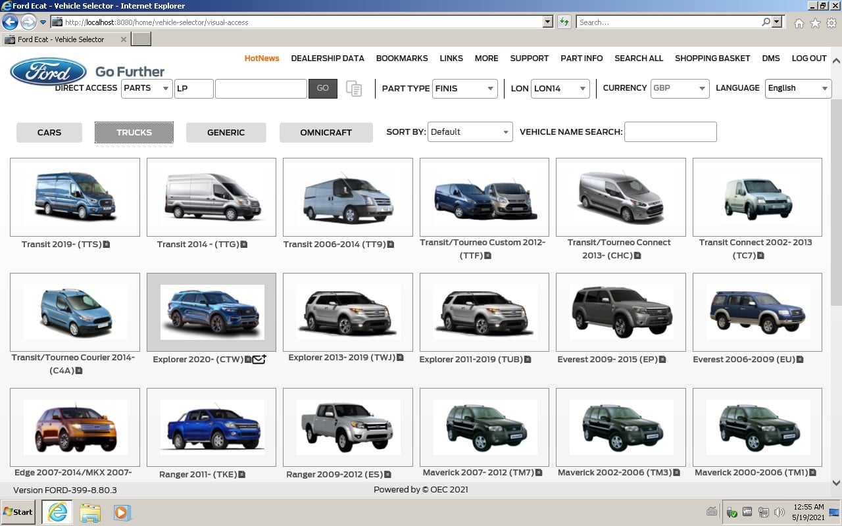The width and height of the screenshot is (842, 526).
Task: Open note icon beside Explorer 2011-2019 (TUB)
Action: coord(528,360)
